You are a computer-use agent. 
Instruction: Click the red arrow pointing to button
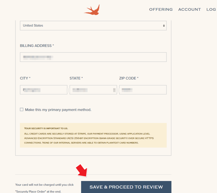82,171
